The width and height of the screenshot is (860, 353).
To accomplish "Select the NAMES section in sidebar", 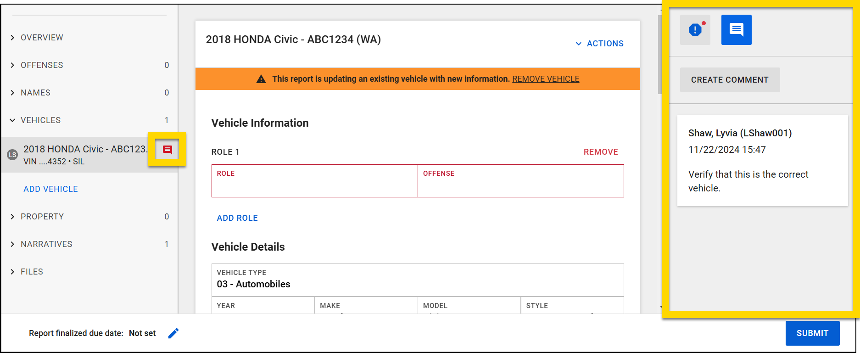I will pos(35,92).
